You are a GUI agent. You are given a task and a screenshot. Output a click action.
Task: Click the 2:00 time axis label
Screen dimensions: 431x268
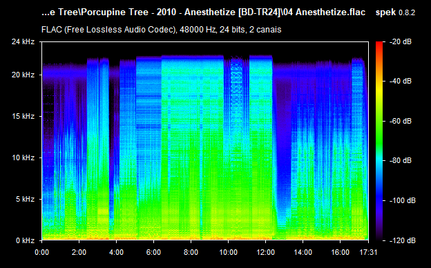point(79,252)
